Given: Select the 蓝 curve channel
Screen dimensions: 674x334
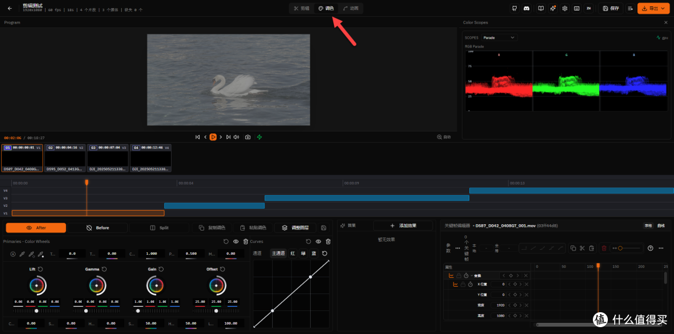Looking at the screenshot, I should (314, 253).
